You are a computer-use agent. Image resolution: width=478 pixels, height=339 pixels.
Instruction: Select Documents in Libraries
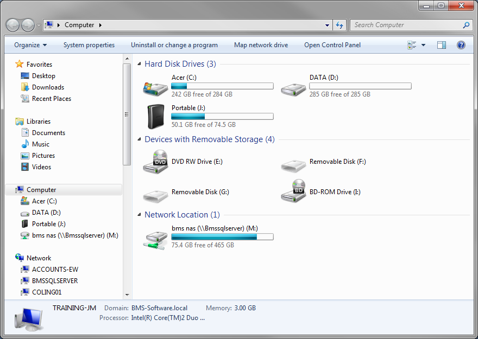click(48, 133)
